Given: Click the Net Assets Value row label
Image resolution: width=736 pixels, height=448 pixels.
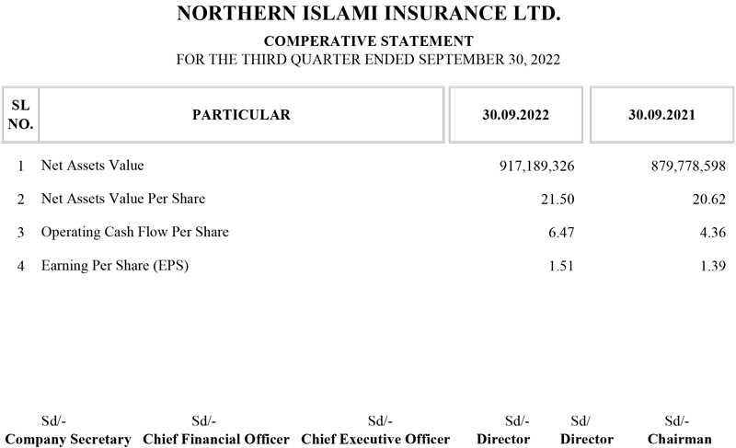Looking at the screenshot, I should click(93, 167).
